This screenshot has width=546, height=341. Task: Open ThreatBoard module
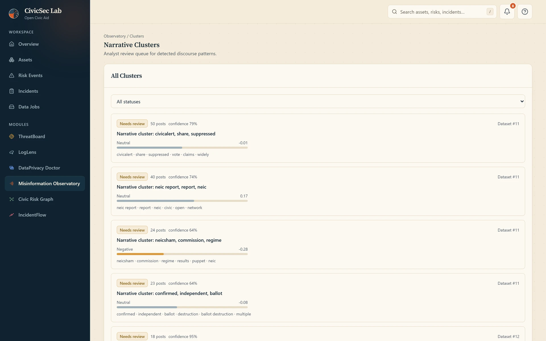45,136
